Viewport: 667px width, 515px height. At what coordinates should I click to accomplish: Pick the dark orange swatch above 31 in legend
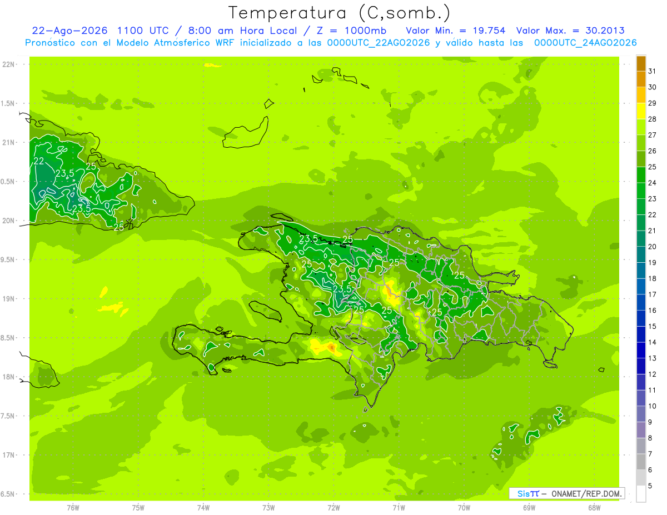(641, 63)
